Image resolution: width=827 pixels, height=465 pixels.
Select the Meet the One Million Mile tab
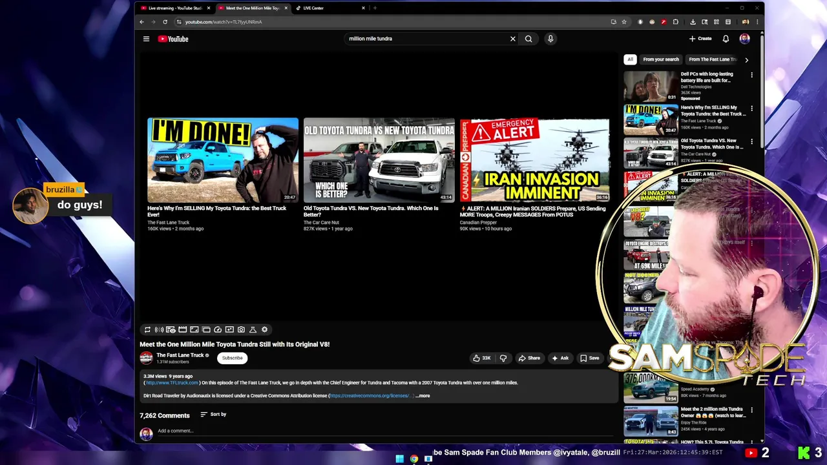coord(253,8)
